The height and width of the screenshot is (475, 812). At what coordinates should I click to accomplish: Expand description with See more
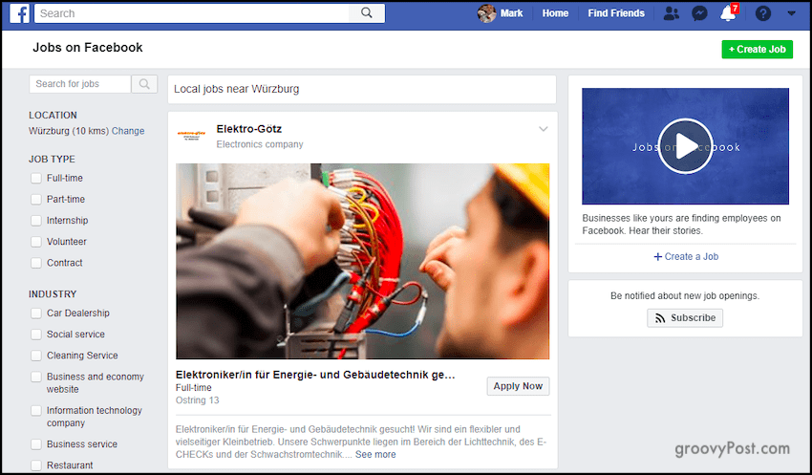point(375,454)
